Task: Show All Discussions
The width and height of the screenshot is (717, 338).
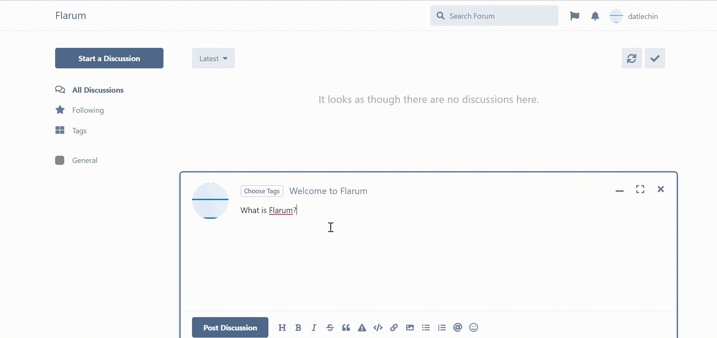Action: pyautogui.click(x=98, y=90)
